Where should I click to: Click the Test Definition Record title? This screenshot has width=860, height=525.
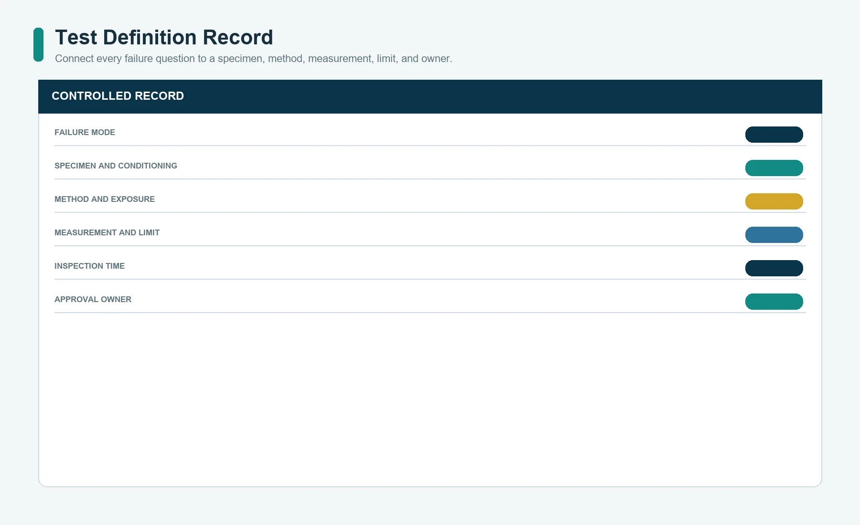point(164,37)
